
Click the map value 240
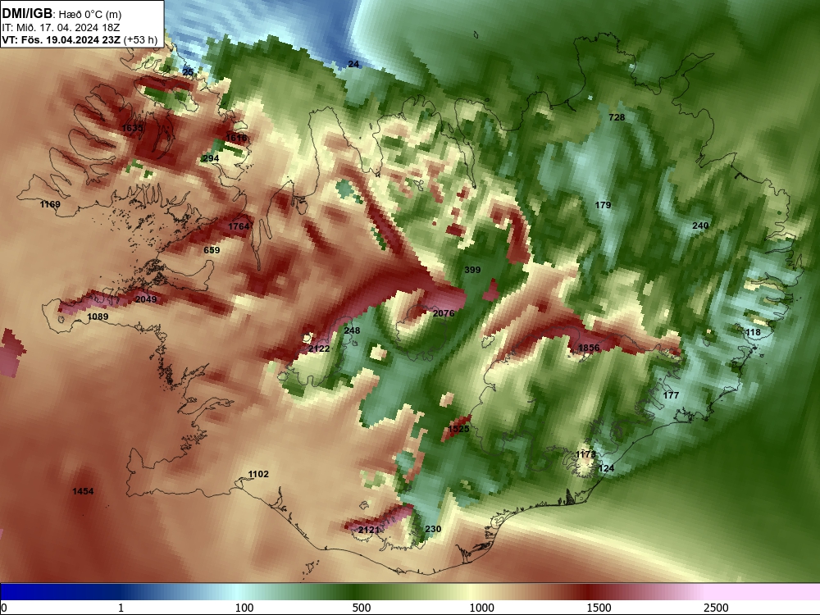point(700,225)
